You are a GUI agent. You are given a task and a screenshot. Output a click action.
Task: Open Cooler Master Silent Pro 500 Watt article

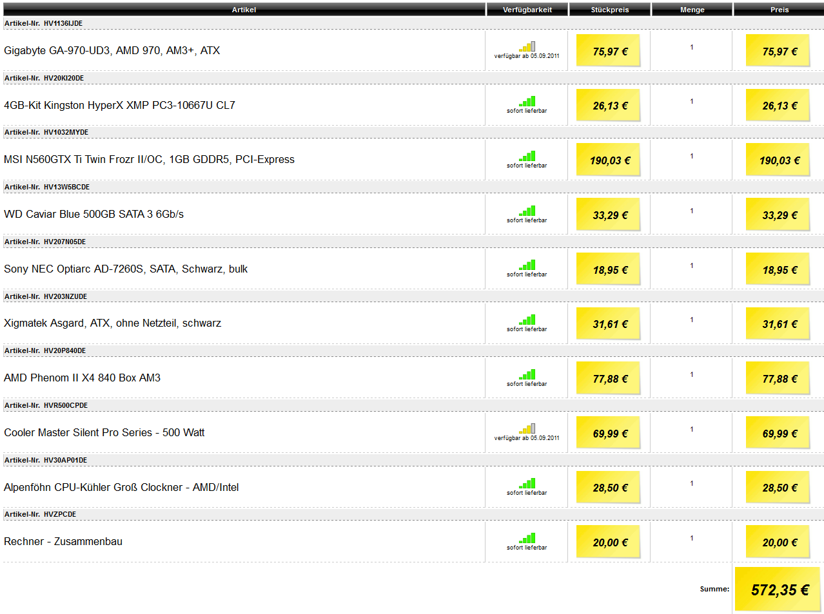104,432
